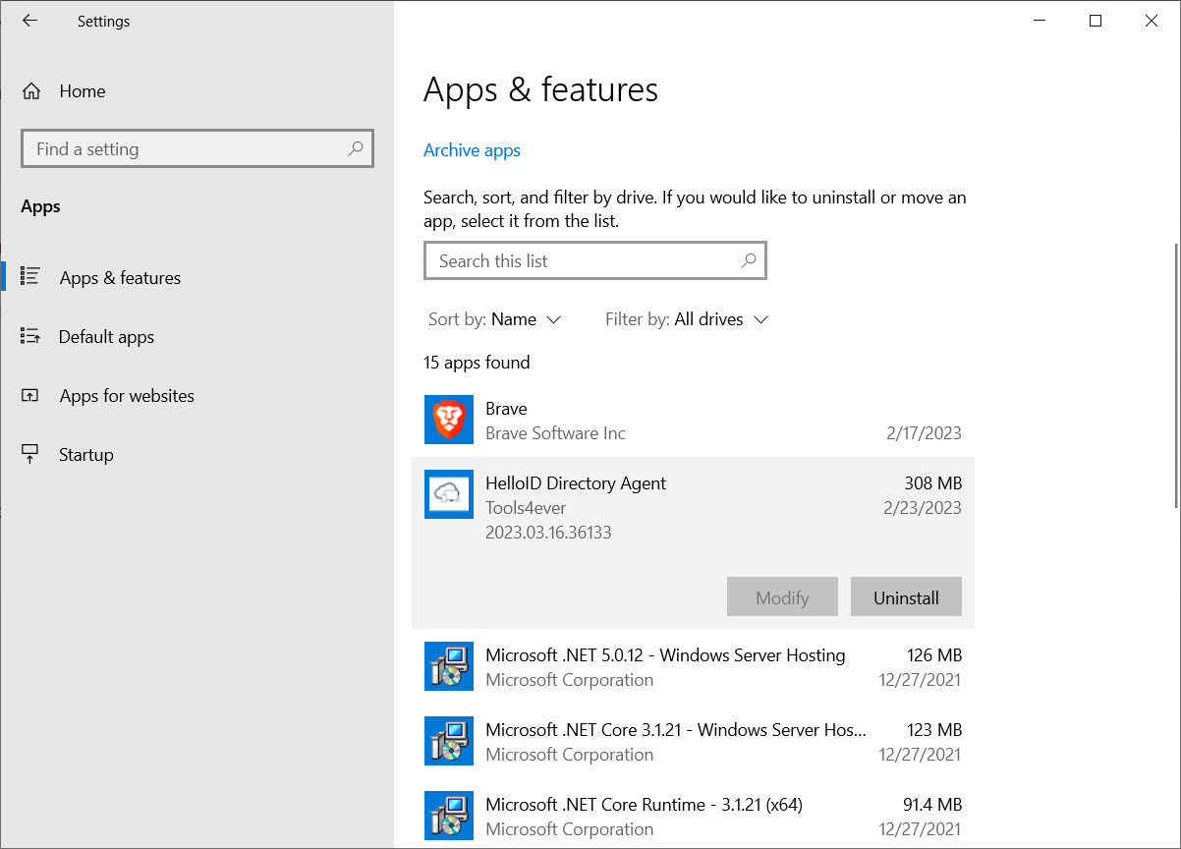Open Default apps in the sidebar
1181x849 pixels.
pos(106,337)
